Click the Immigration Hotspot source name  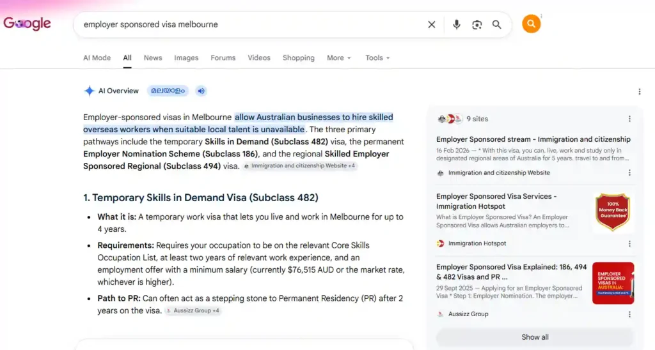point(477,243)
